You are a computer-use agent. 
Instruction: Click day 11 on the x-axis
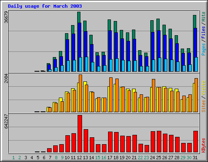(x=73, y=158)
